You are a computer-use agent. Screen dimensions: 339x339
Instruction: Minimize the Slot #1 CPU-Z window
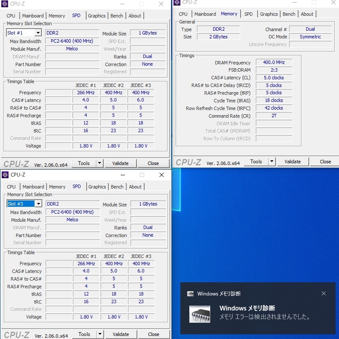(122, 4)
